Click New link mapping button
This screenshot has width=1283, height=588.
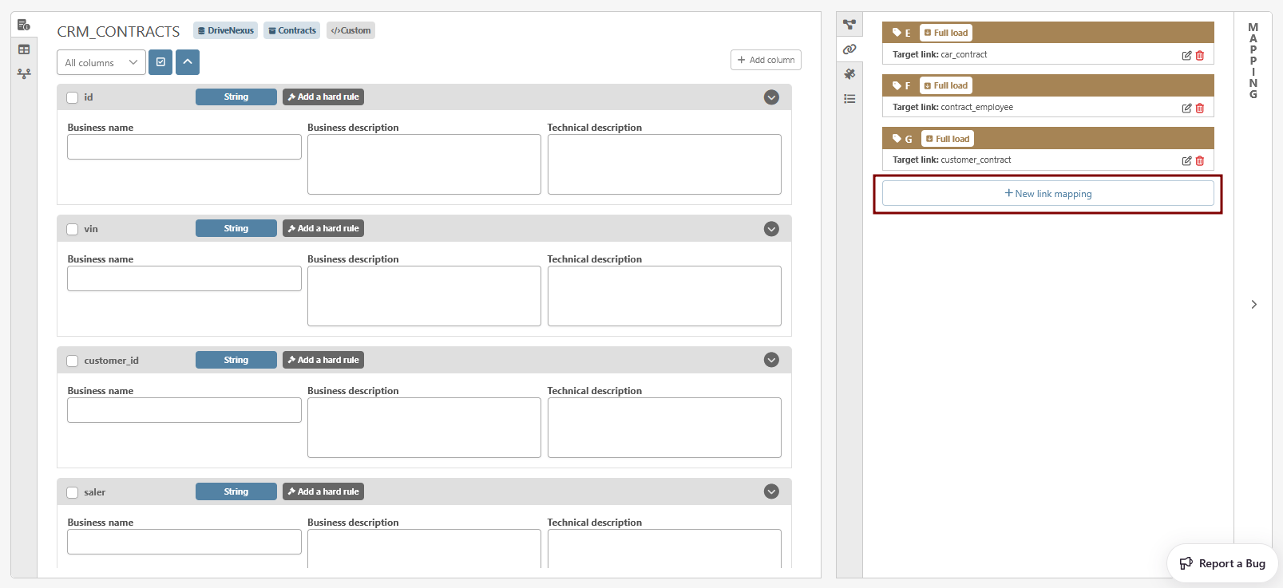click(x=1047, y=194)
